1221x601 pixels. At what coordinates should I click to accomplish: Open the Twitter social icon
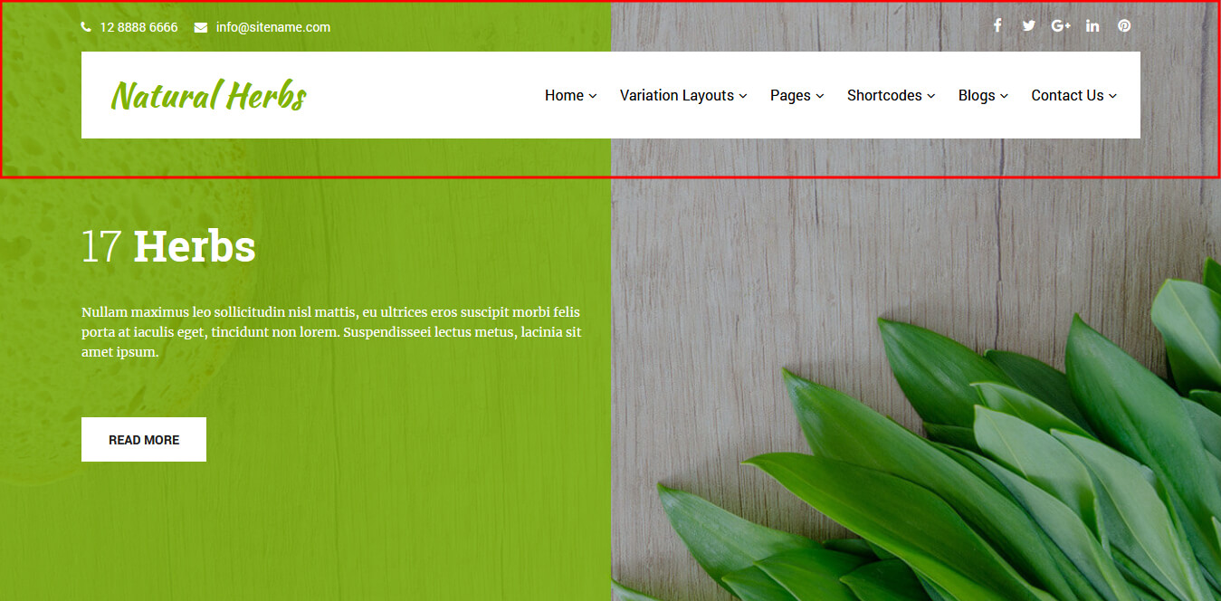pos(1029,25)
